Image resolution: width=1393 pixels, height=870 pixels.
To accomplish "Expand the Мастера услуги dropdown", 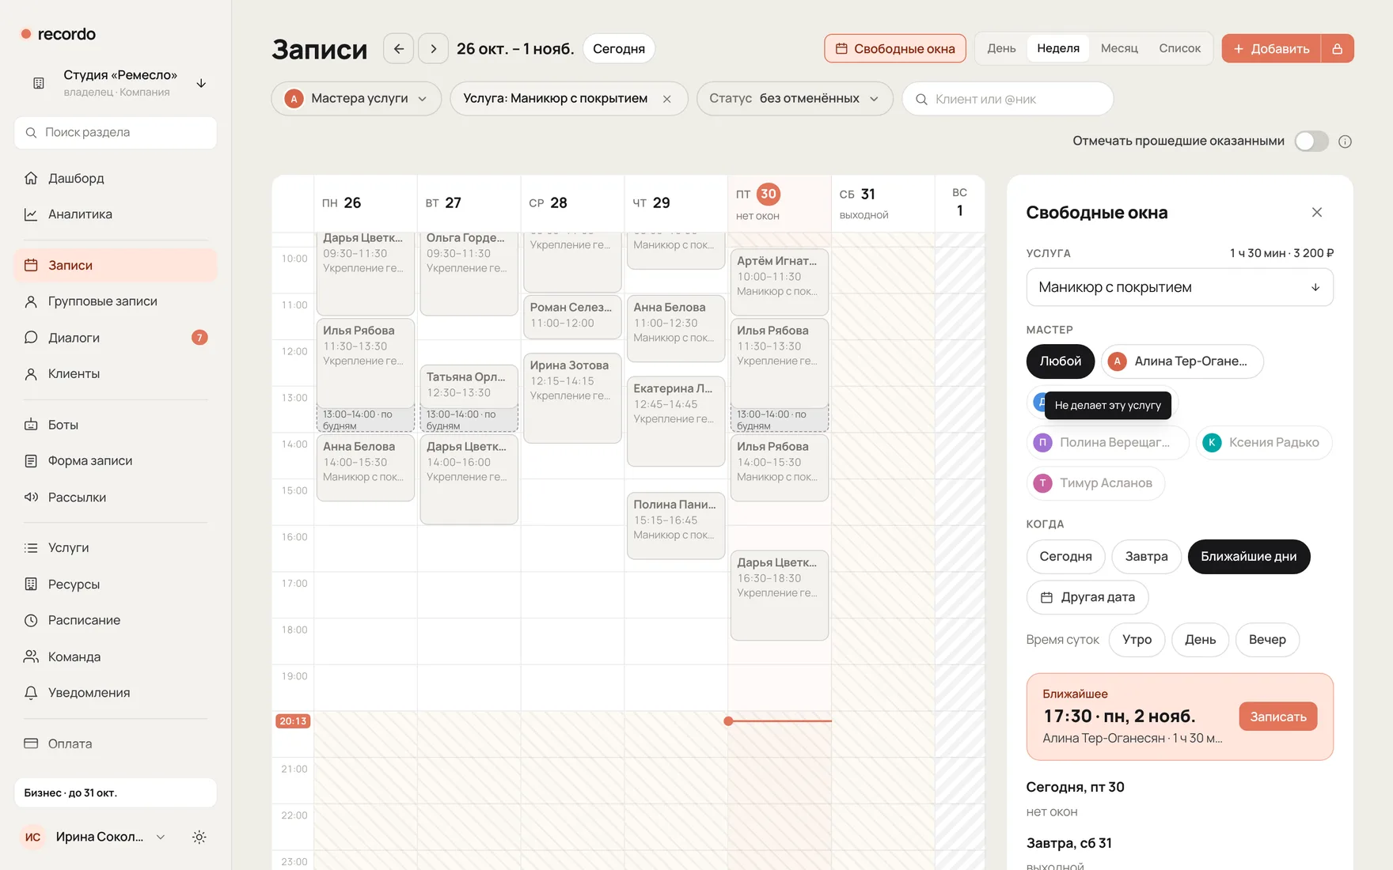I will coord(356,99).
